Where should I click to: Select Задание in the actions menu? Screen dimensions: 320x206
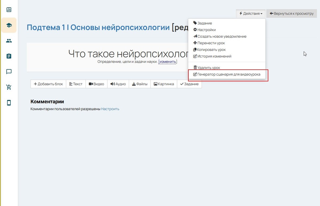(205, 23)
